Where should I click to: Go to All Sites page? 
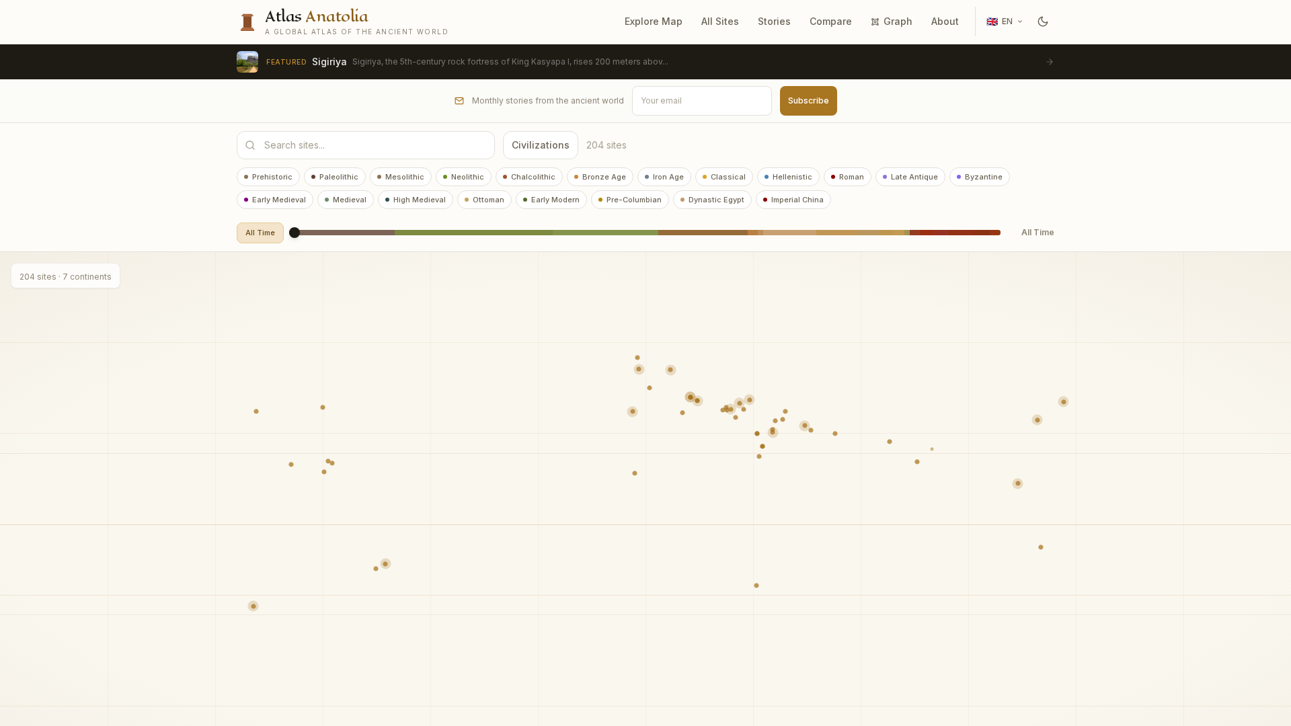tap(719, 22)
